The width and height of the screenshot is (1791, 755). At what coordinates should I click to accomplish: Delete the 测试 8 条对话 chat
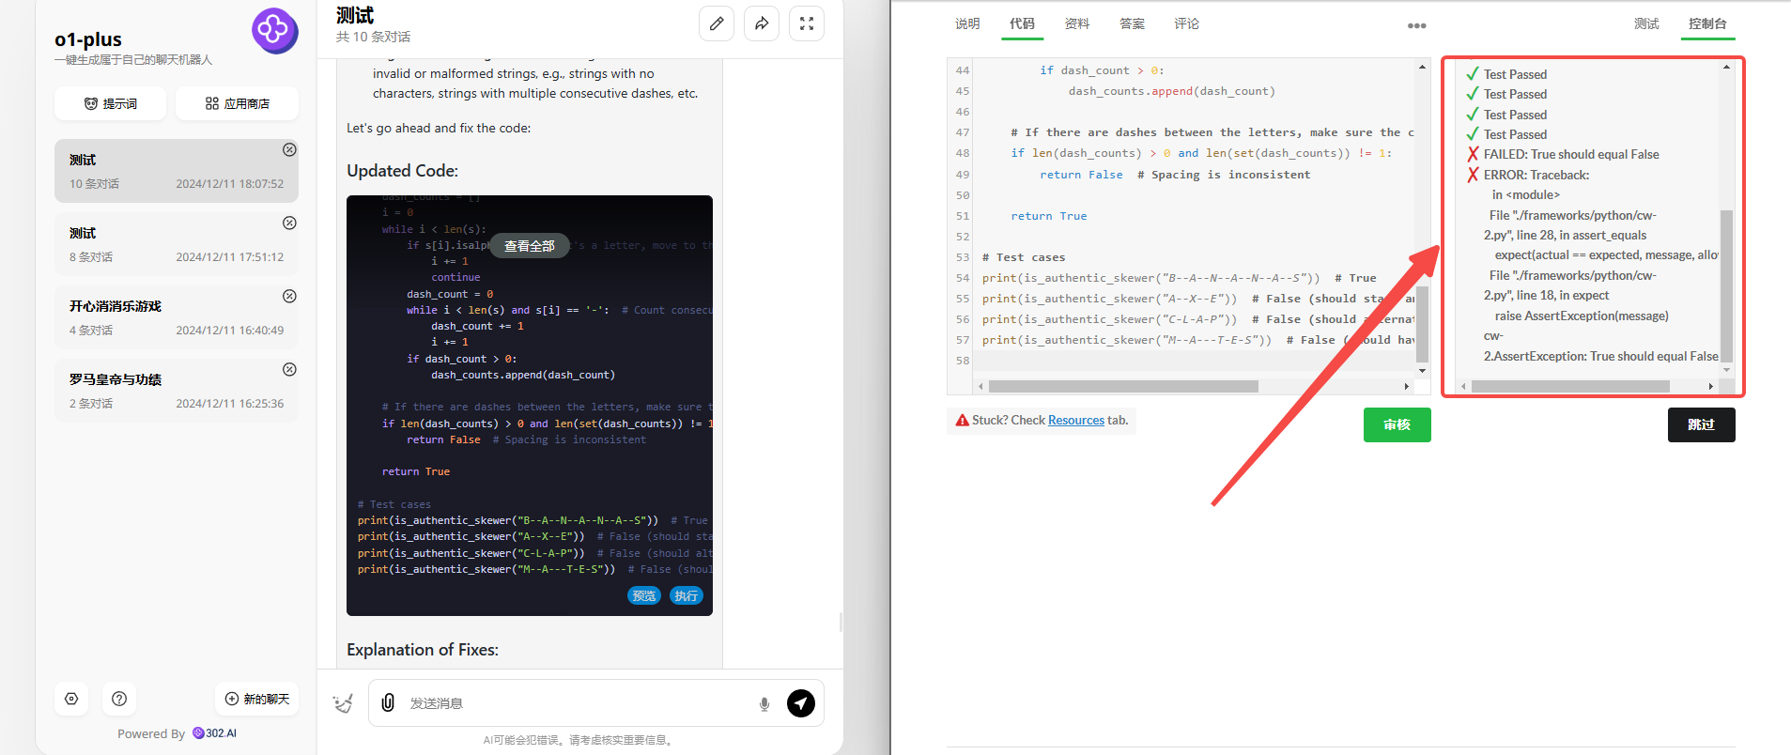pos(290,223)
